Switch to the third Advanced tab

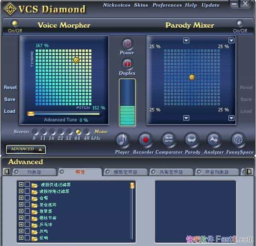(x=126, y=172)
